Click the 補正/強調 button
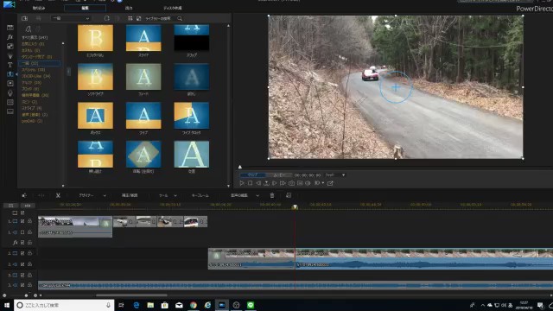This screenshot has width=553, height=311. click(130, 195)
